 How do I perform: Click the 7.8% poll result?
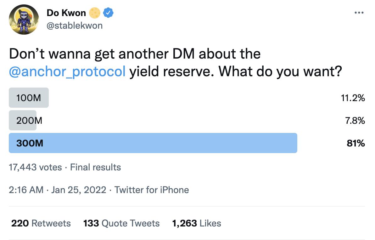point(355,121)
